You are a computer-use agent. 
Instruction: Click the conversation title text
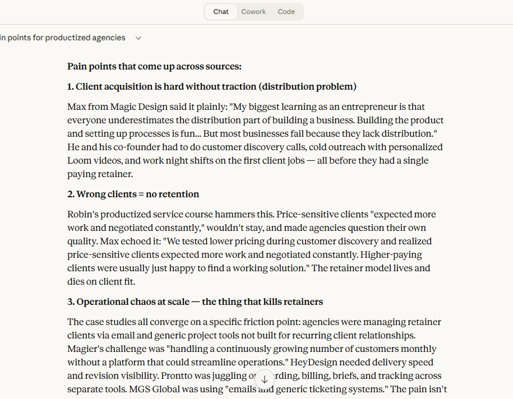pos(63,38)
